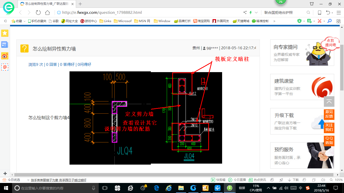
Task: Toggle the browser mute sound icon
Action: tap(323, 180)
